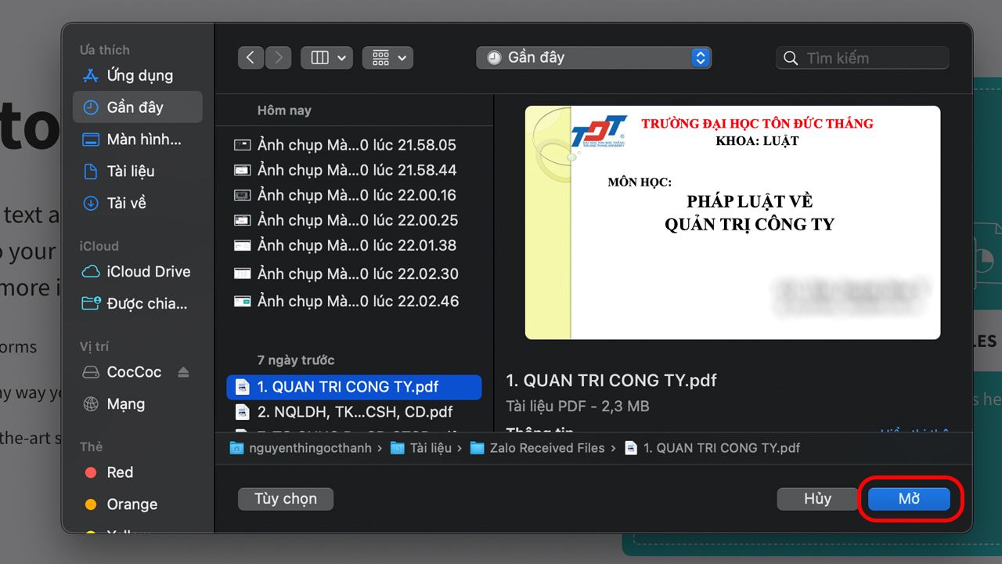Image resolution: width=1002 pixels, height=564 pixels.
Task: Select screenshot file lúc 21.58.05
Action: [354, 145]
